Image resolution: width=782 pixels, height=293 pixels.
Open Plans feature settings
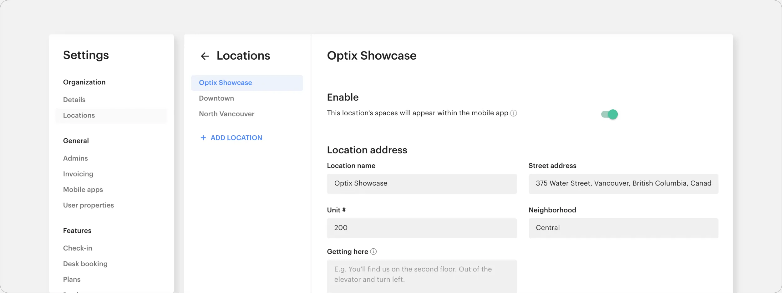[x=72, y=279]
